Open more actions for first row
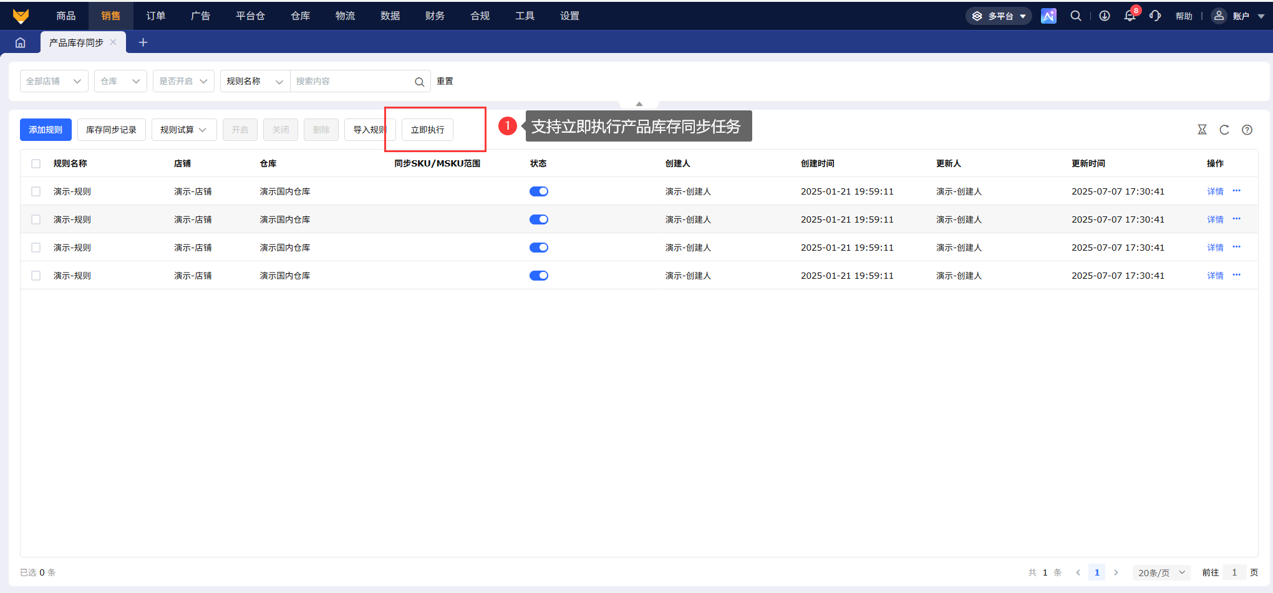Image resolution: width=1273 pixels, height=593 pixels. point(1237,191)
